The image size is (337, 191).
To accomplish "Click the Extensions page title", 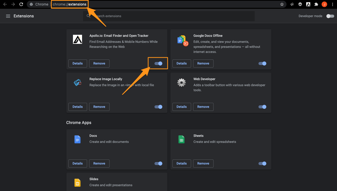I will tap(24, 16).
